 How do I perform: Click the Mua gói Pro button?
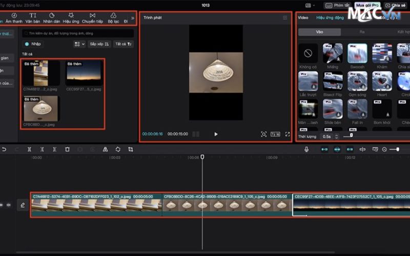pos(367,5)
